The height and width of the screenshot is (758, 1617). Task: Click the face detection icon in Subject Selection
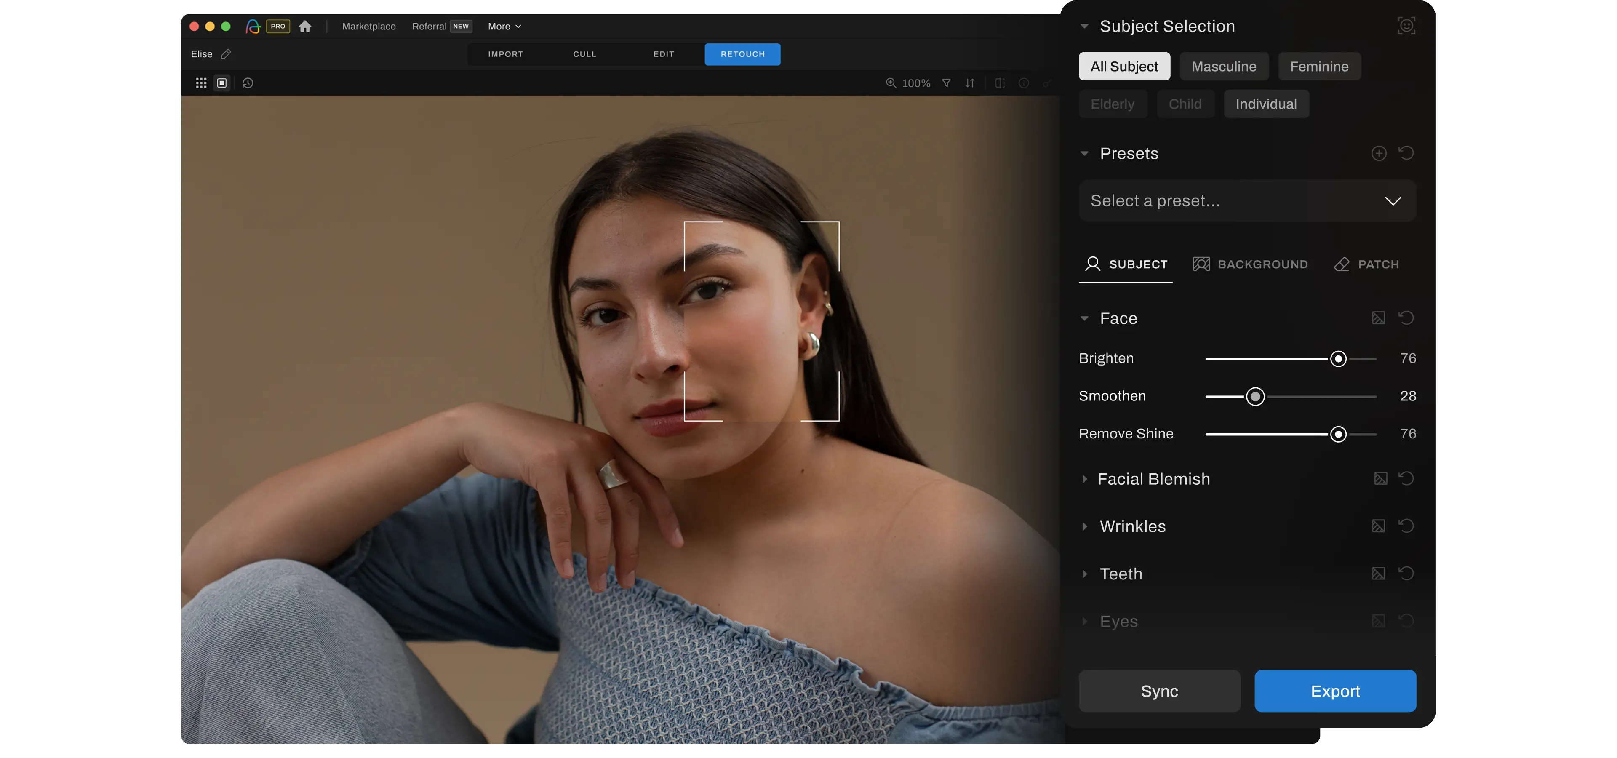(1406, 26)
